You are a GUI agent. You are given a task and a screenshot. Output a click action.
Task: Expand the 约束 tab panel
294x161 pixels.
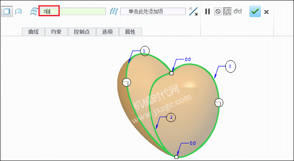pos(56,32)
